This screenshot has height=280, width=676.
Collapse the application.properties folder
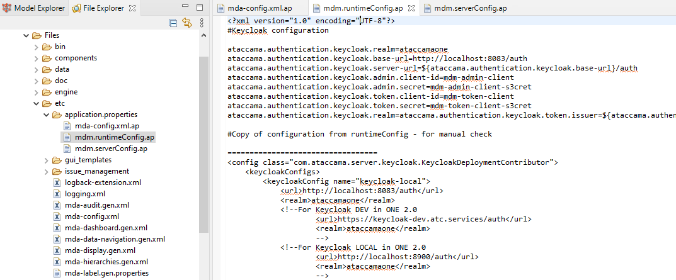pos(46,115)
